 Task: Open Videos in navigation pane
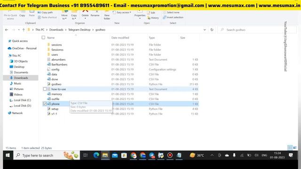[x=16, y=95]
